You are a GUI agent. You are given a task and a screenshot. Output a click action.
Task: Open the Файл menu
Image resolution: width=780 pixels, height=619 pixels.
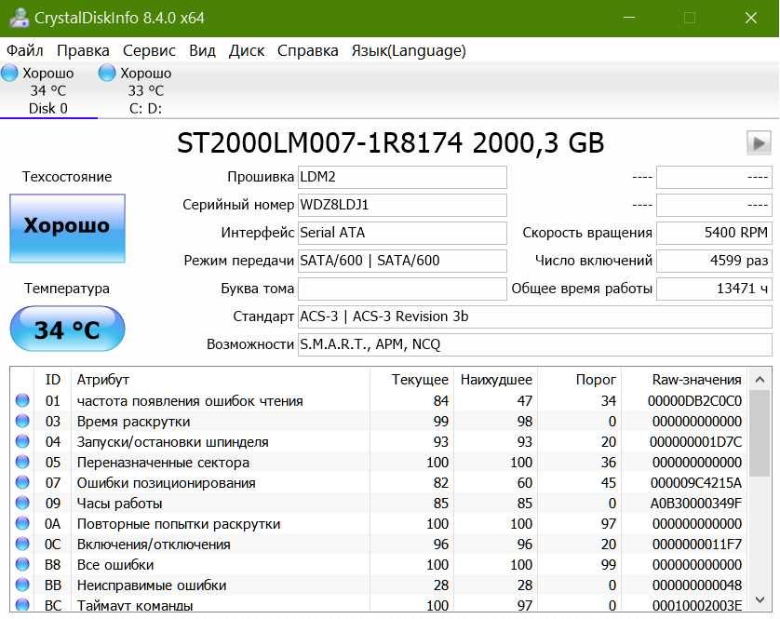click(x=25, y=51)
